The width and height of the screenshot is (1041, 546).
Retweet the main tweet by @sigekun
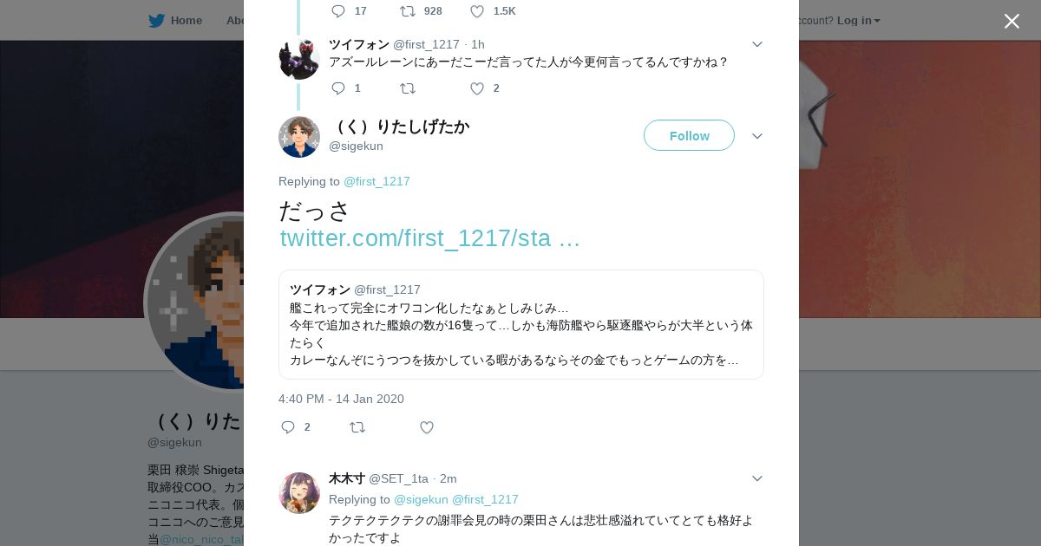(x=357, y=427)
